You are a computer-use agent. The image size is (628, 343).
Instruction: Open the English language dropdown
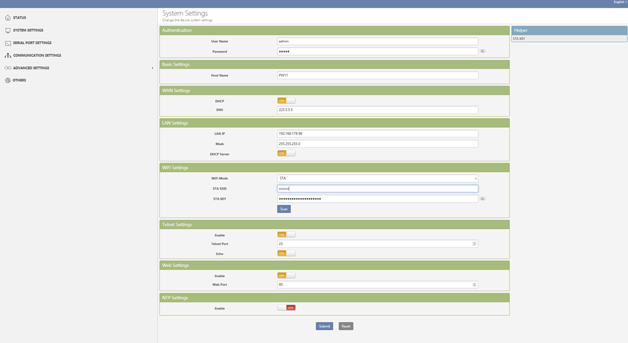pyautogui.click(x=619, y=3)
